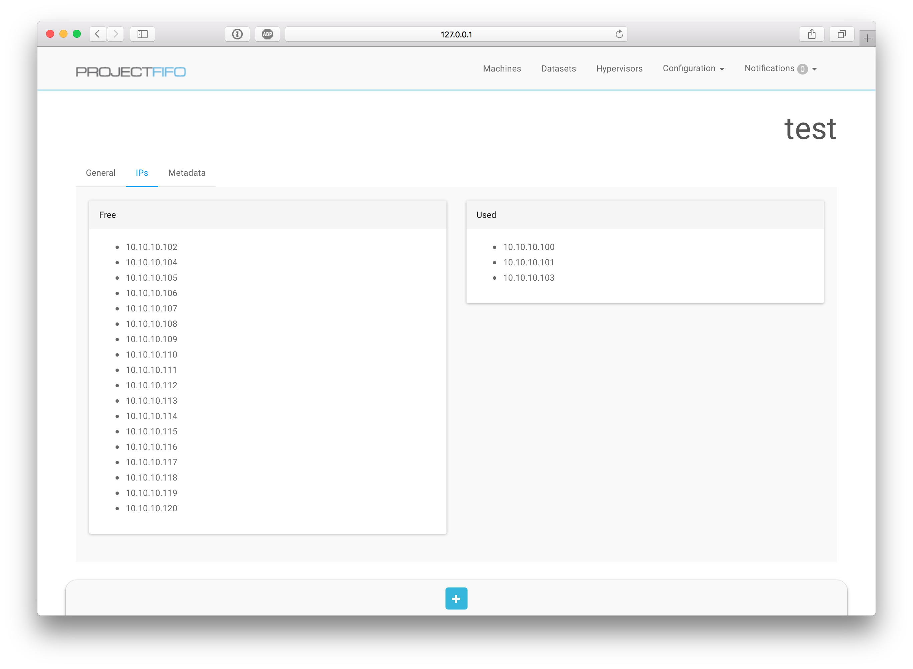Switch to the Metadata tab
The height and width of the screenshot is (669, 913).
(x=187, y=173)
